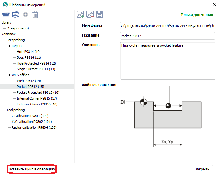Select Отверстие (0) under Library
The width and height of the screenshot is (222, 176).
pos(17,28)
